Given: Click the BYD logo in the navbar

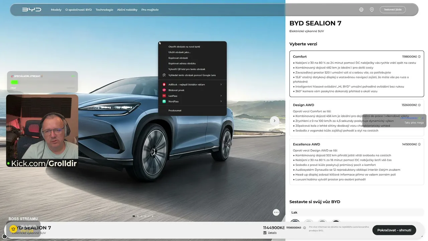Looking at the screenshot, I should 32,10.
